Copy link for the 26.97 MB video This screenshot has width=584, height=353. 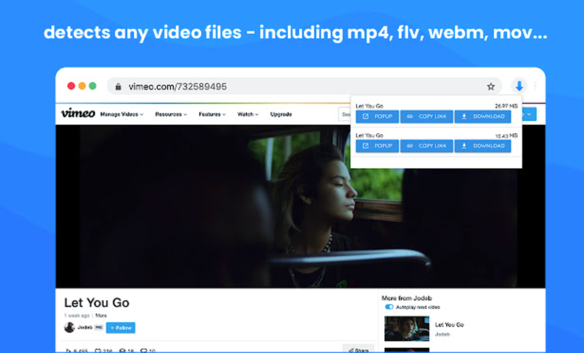[x=427, y=116]
